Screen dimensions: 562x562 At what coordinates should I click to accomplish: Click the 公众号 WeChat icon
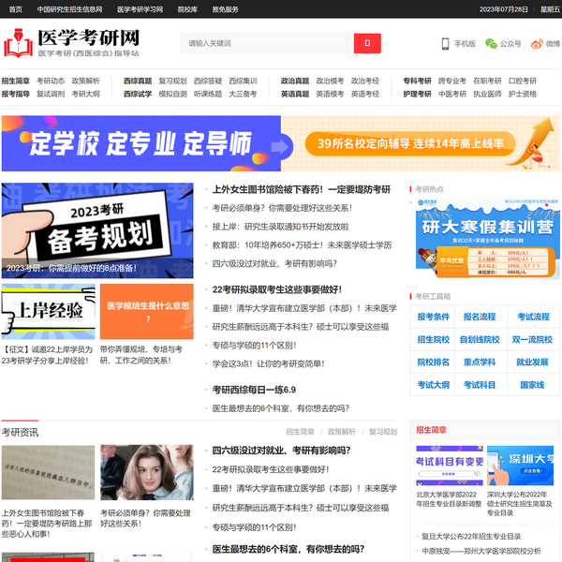click(x=502, y=44)
